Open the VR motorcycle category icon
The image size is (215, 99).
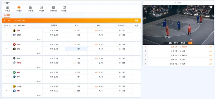[53, 8]
